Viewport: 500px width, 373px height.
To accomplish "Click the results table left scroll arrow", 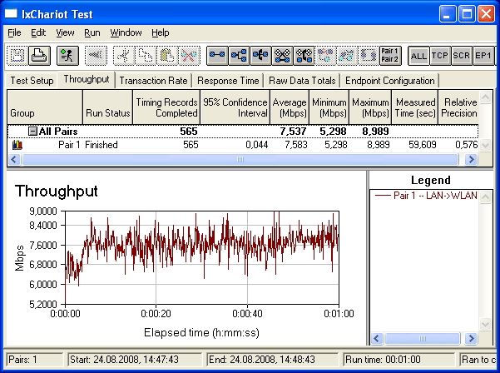I will click(x=14, y=159).
